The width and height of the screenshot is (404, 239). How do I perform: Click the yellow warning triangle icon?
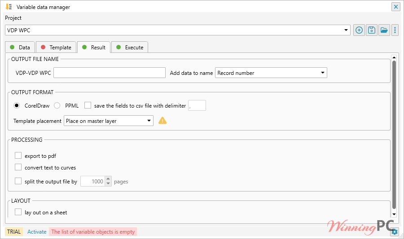coord(162,121)
